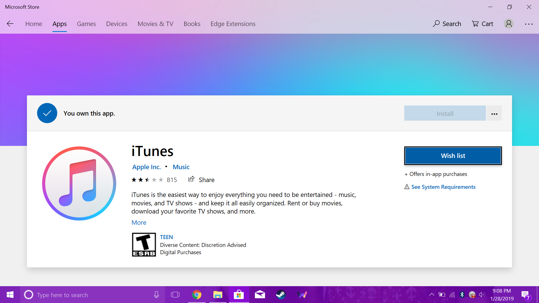Open the Music category link
The image size is (539, 303).
[181, 167]
